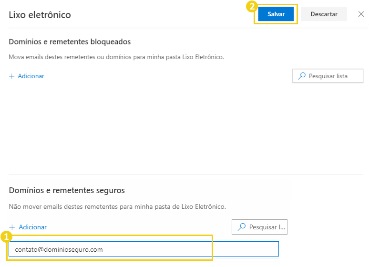Click the magnifier icon in safe senders search

(241, 227)
